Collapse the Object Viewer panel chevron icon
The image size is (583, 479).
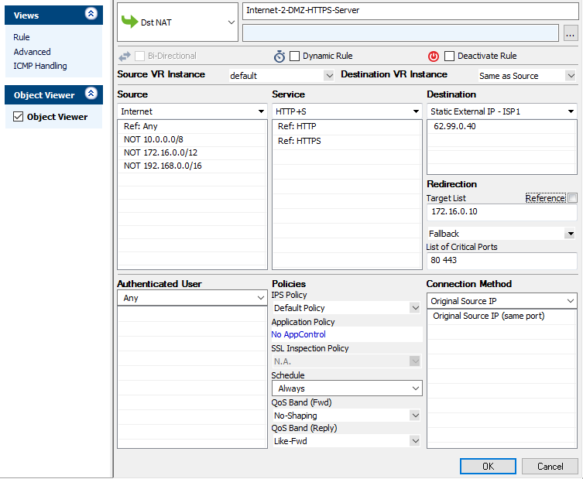point(91,93)
